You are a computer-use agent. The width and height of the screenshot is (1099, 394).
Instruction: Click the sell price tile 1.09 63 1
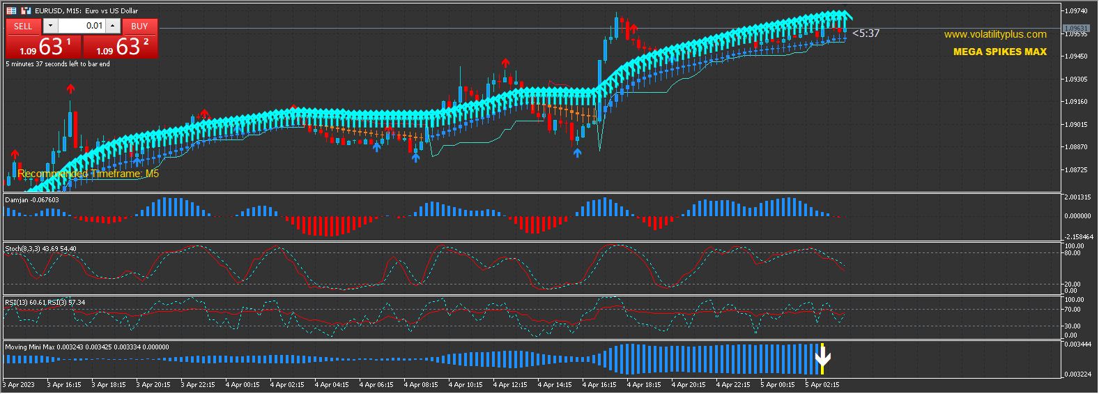point(44,46)
